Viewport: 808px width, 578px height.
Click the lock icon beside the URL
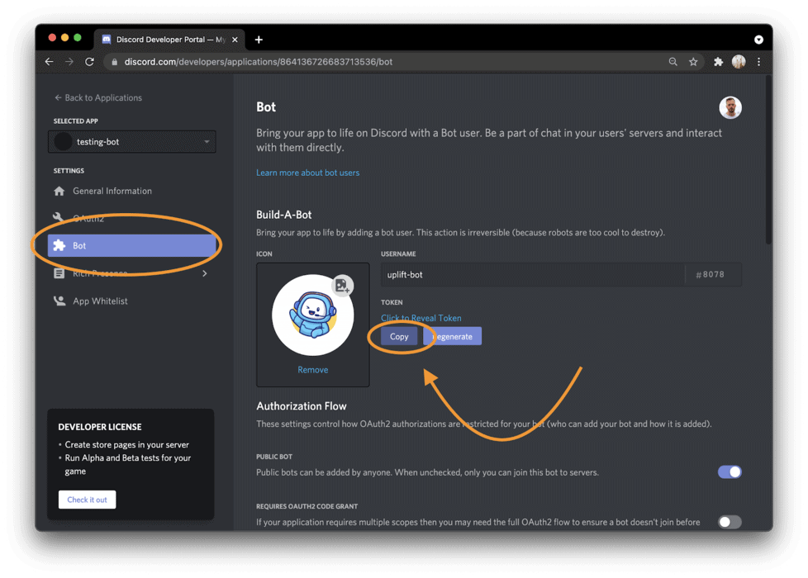(114, 62)
